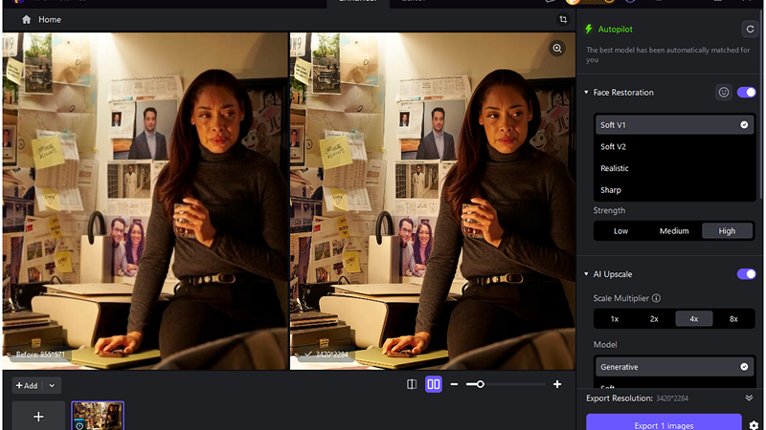Click the enhanced After preview image
The image size is (766, 430).
433,201
